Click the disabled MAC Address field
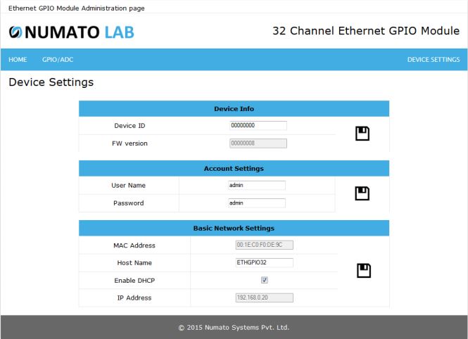468x339 pixels. [264, 245]
